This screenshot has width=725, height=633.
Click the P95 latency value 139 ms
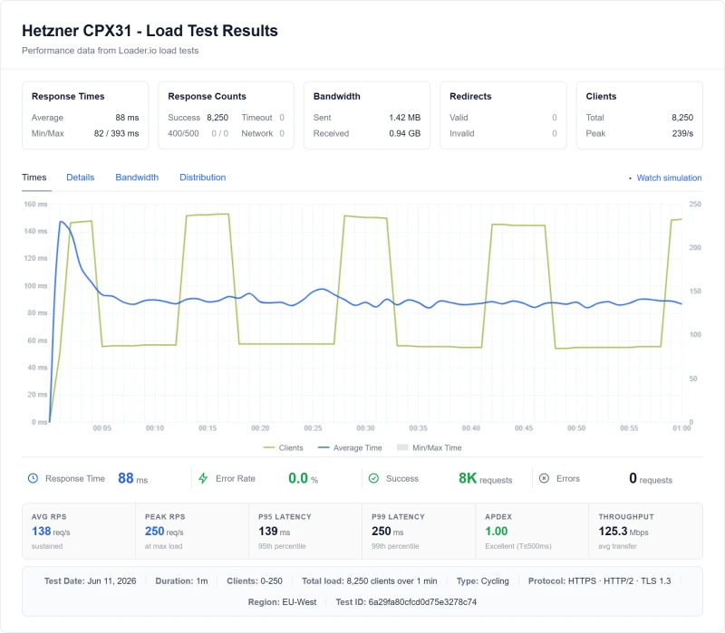275,532
